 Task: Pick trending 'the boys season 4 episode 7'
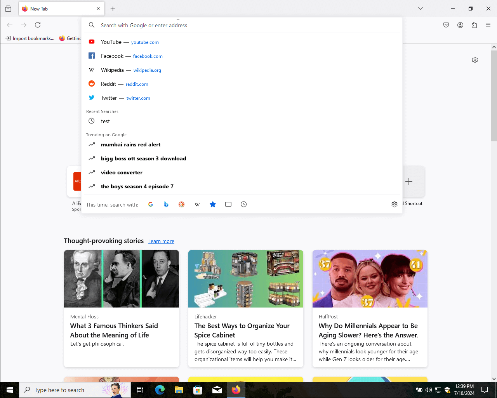pyautogui.click(x=242, y=186)
